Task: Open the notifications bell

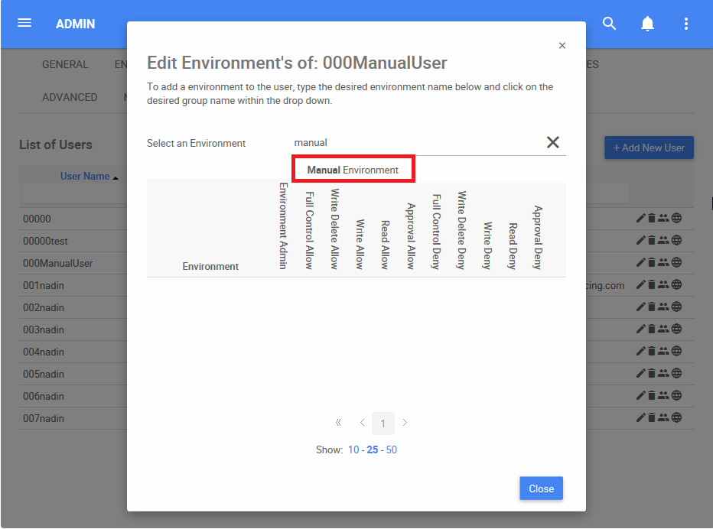Action: click(647, 24)
